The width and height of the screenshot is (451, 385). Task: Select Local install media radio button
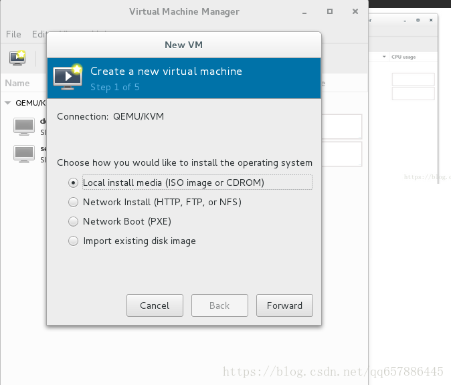pos(73,182)
